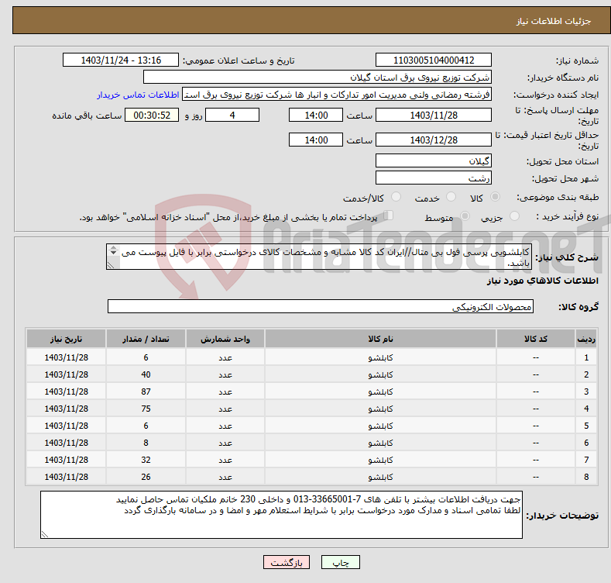
Task: Click the request creator field
Action: 337,95
